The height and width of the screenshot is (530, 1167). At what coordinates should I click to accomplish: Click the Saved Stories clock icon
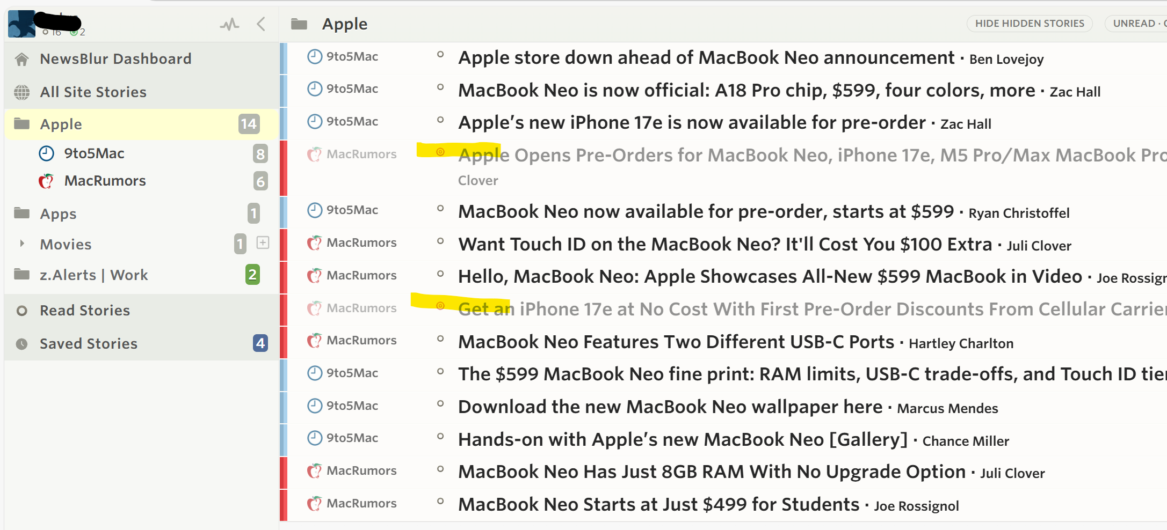(22, 344)
